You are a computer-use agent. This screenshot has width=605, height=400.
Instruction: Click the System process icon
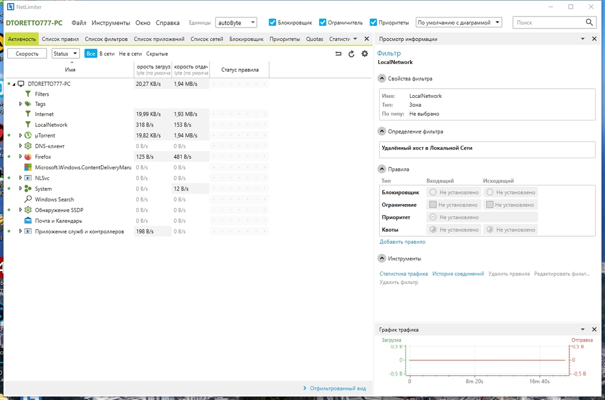point(28,189)
